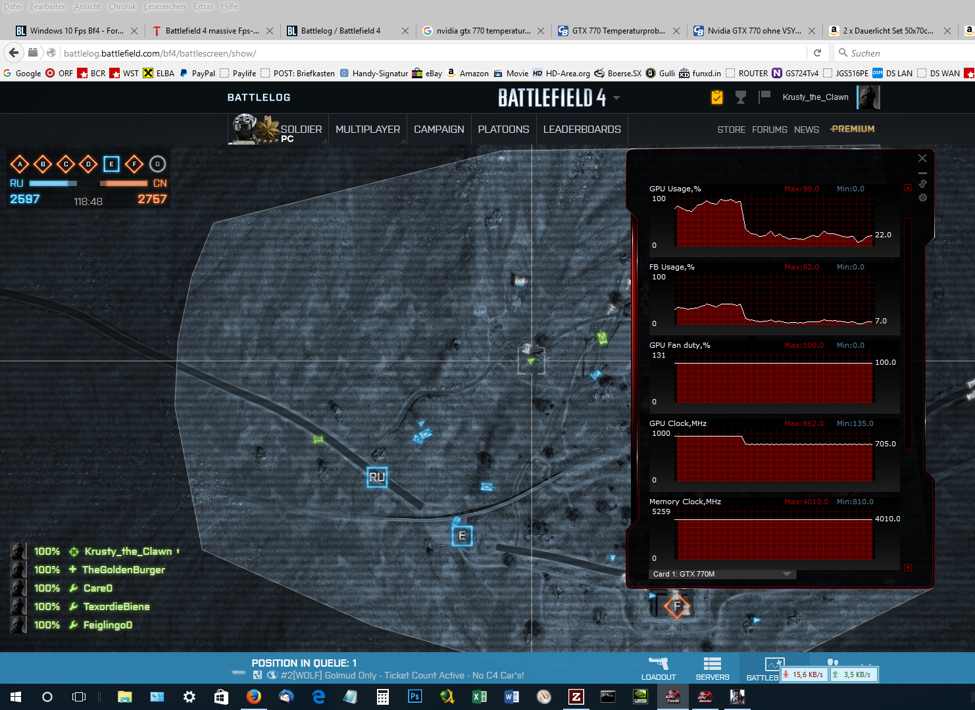The image size is (975, 710).
Task: Open the Chronik menu
Action: (122, 7)
